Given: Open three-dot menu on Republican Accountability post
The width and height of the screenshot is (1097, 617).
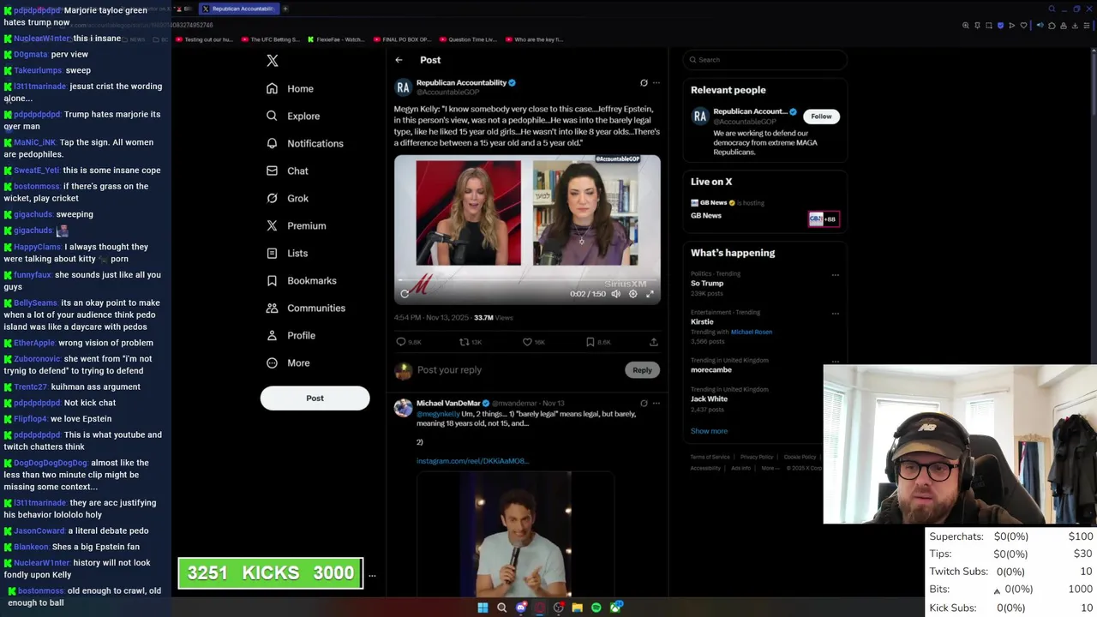Looking at the screenshot, I should [656, 83].
